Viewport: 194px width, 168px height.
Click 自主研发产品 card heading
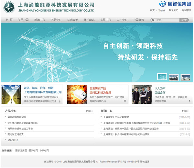(x=98, y=89)
